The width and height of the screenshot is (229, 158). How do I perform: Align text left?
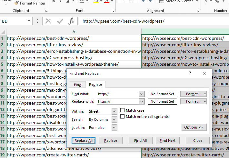[121, 2]
